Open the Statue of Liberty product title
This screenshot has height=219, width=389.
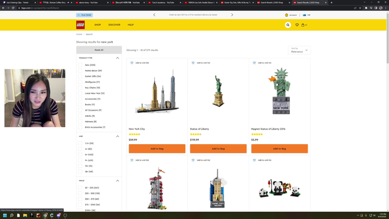coord(199,129)
